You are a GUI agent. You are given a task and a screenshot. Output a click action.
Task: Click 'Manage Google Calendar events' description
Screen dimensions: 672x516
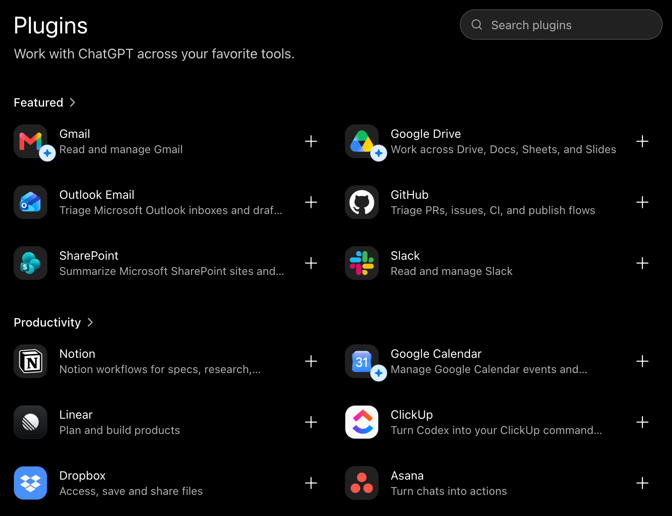(489, 369)
